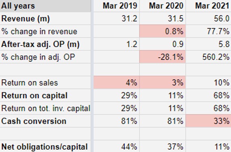Select the Mar 2020 column header
The height and width of the screenshot is (152, 231).
click(x=163, y=6)
